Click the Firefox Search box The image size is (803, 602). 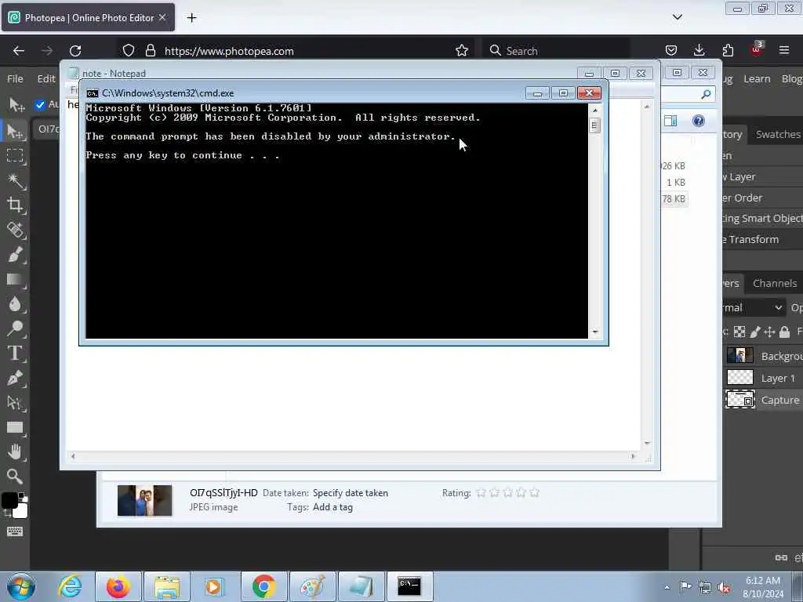coord(556,51)
